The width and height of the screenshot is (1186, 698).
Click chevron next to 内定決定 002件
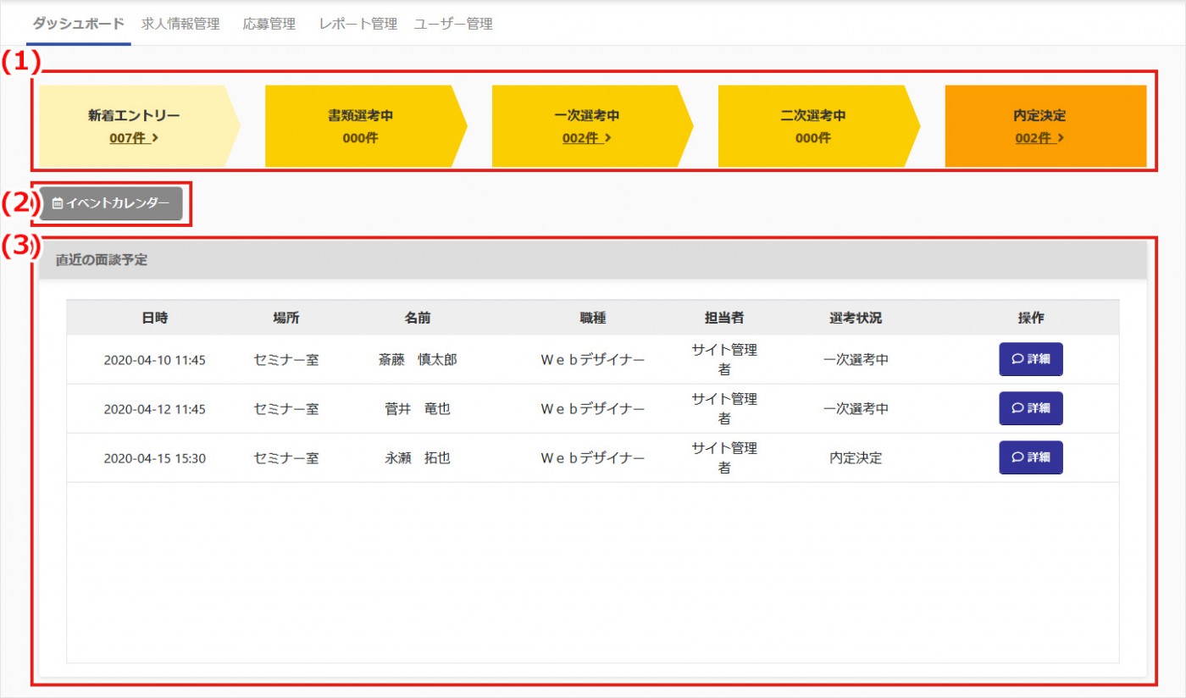1061,138
